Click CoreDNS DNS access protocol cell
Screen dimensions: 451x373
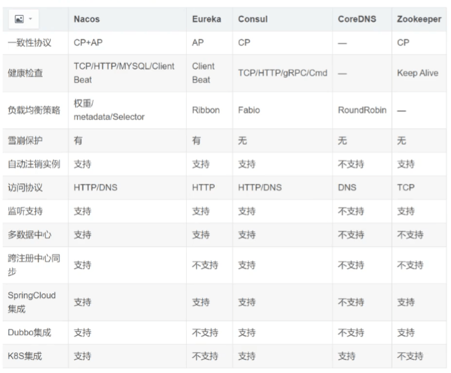coord(347,187)
